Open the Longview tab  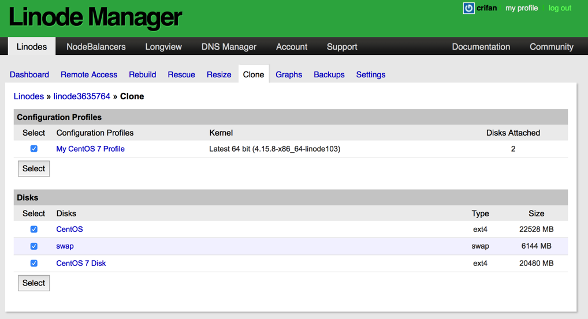pyautogui.click(x=163, y=47)
